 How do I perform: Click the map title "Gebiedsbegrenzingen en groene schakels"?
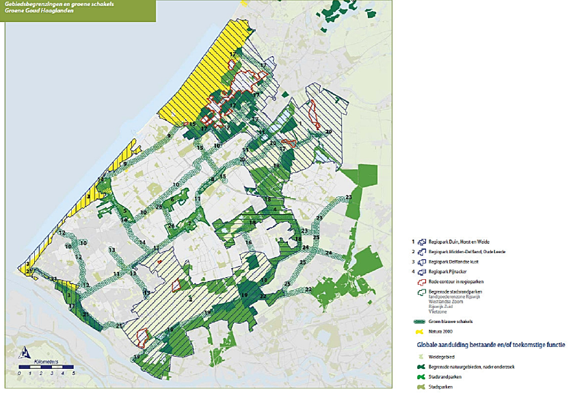pos(59,4)
